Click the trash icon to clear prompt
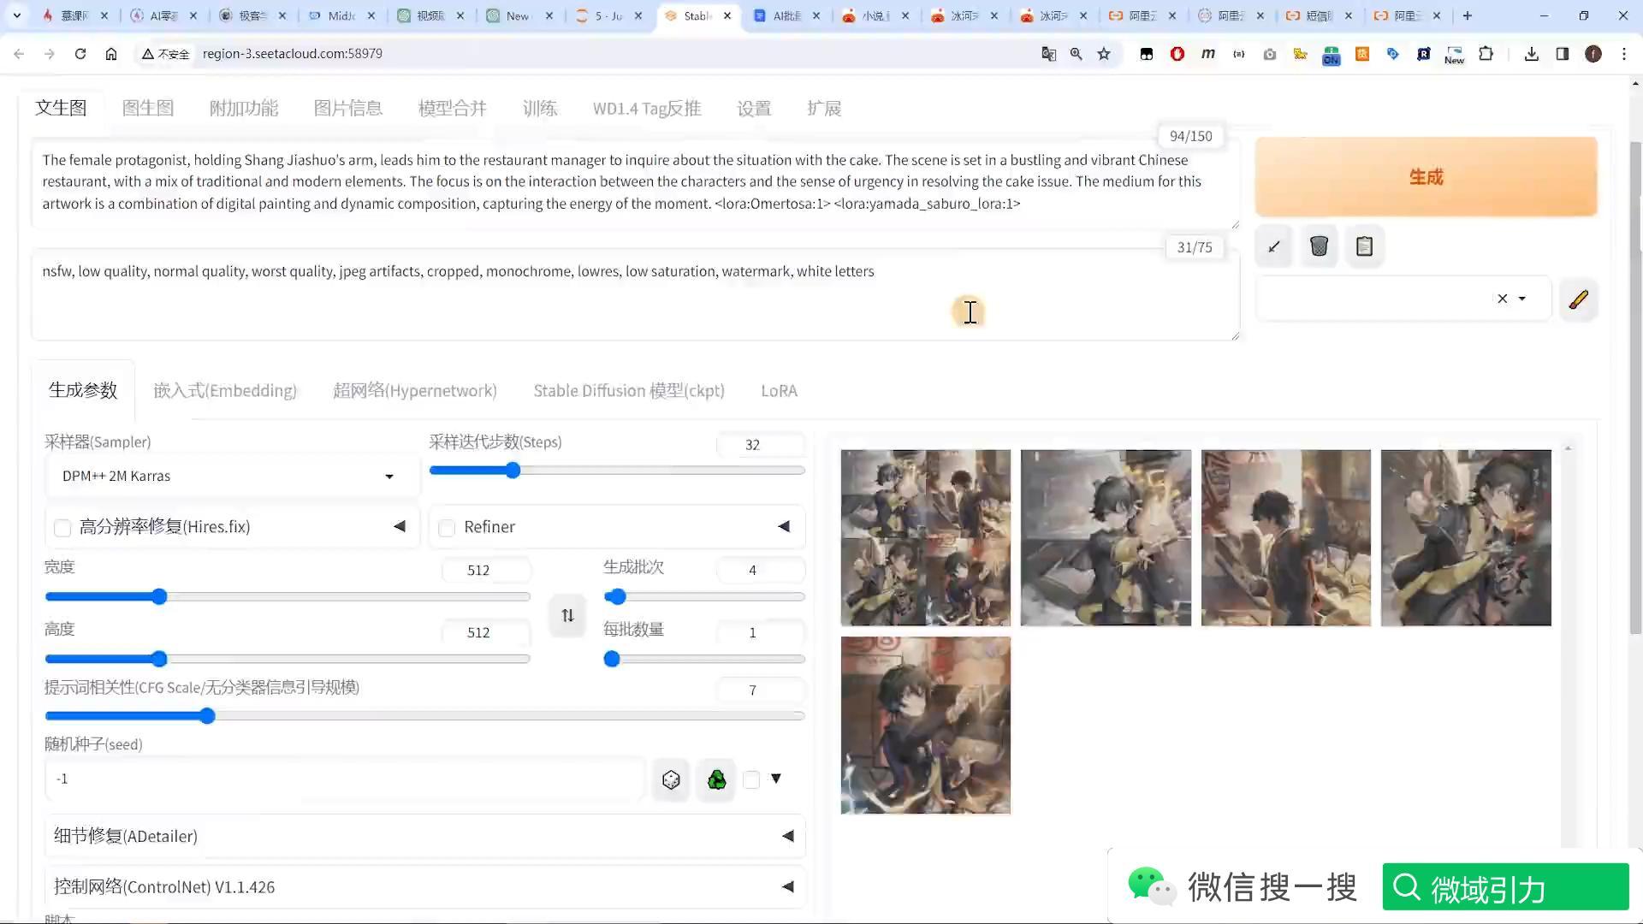This screenshot has height=924, width=1643. [x=1319, y=247]
